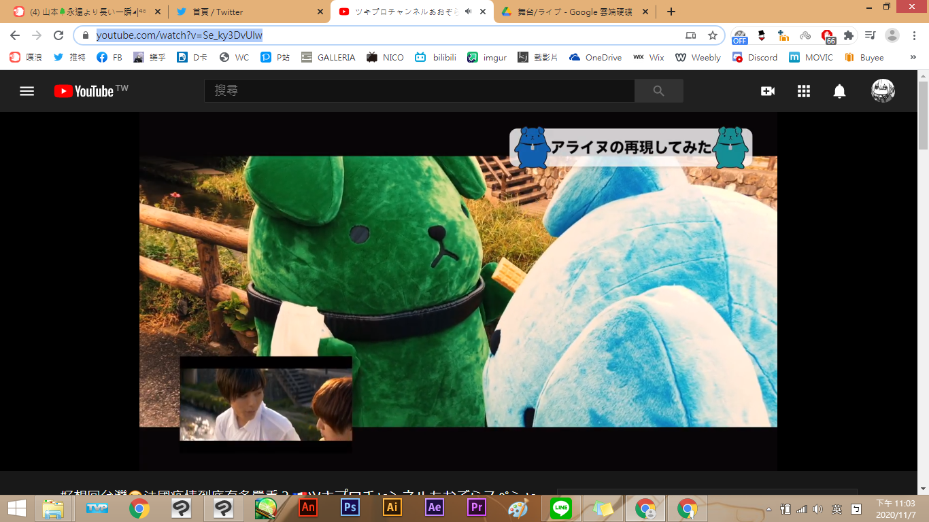Open the OneDrive bookmark
The height and width of the screenshot is (522, 929).
(596, 58)
